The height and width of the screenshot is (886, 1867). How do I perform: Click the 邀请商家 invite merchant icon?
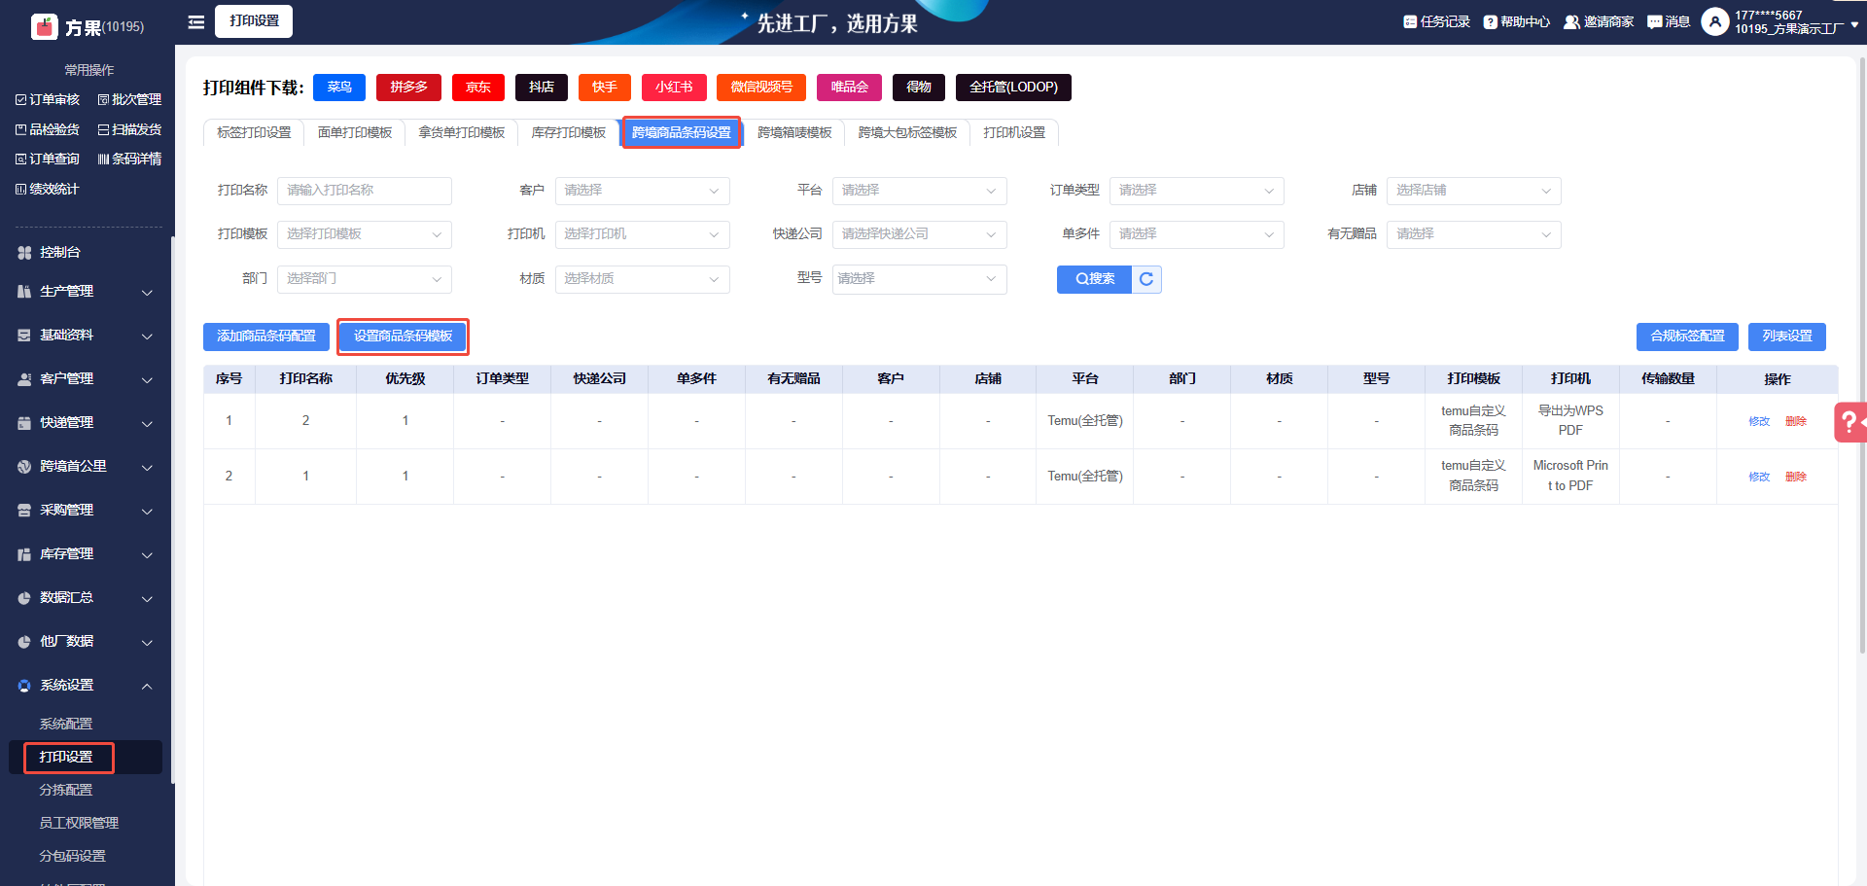1571,21
